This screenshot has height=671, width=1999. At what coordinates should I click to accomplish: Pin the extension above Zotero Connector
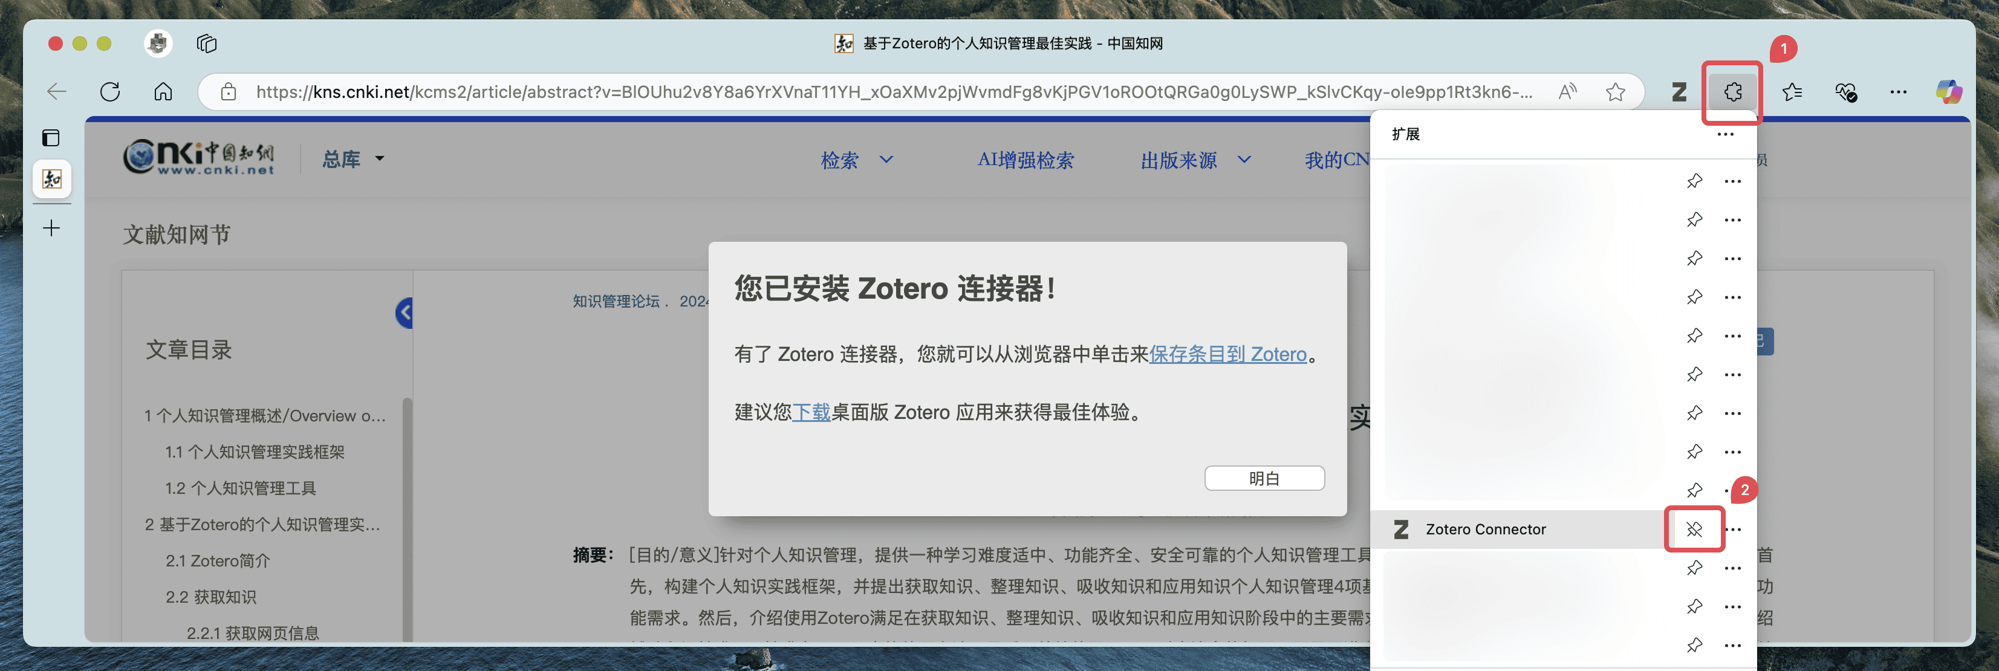(1694, 490)
